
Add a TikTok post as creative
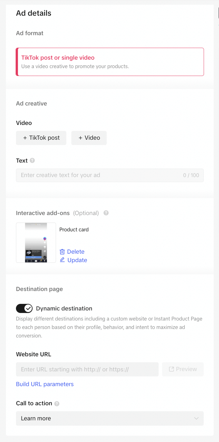click(41, 138)
